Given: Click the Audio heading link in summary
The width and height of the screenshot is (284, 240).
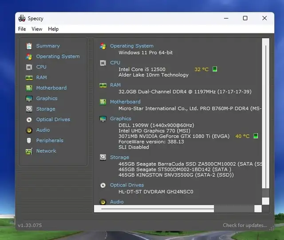Looking at the screenshot, I should (117, 202).
